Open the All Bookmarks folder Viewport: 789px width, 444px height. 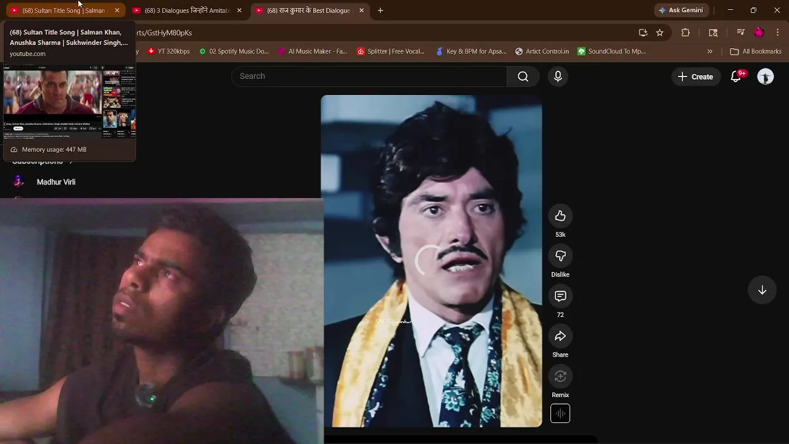click(755, 51)
